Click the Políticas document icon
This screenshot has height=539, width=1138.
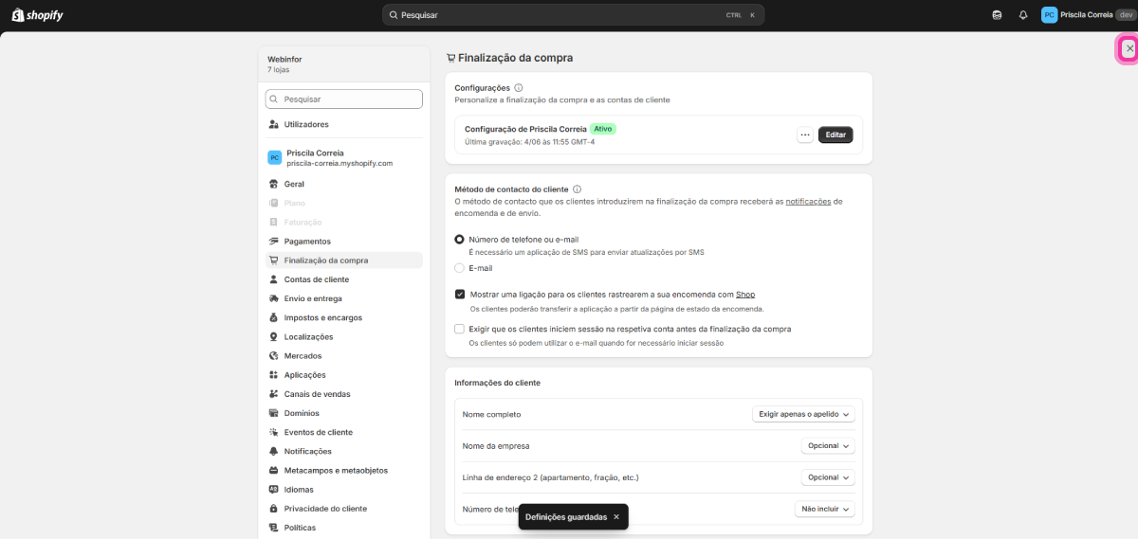pyautogui.click(x=273, y=528)
